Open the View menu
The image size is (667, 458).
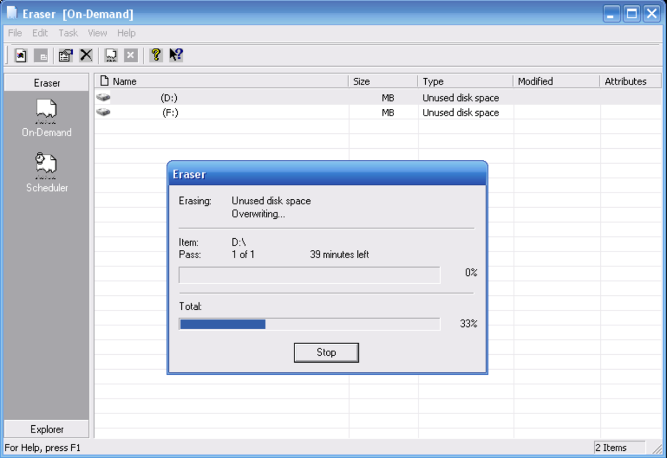click(x=97, y=33)
